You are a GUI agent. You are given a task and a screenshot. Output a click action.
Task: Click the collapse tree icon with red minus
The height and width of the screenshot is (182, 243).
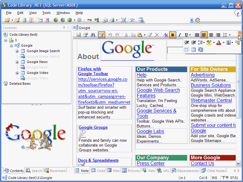click(89, 20)
